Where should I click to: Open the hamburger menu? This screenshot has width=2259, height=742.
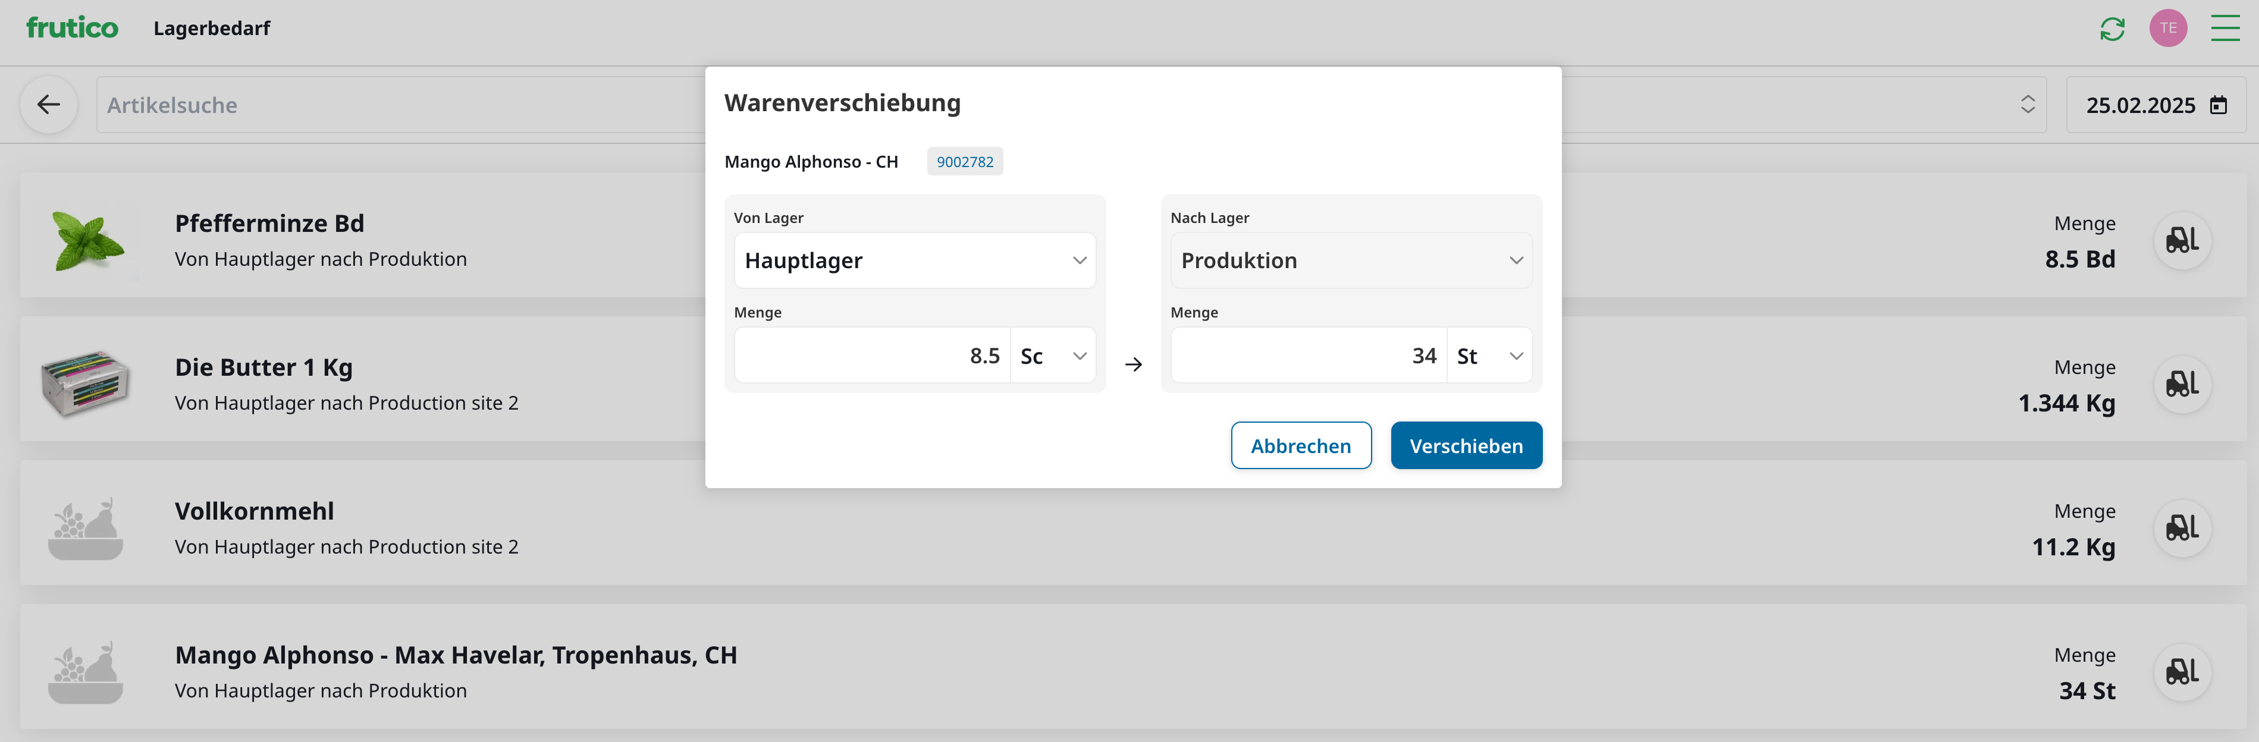[2225, 28]
